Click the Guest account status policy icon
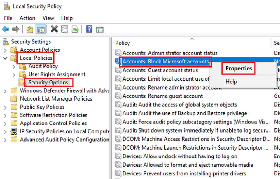This screenshot has width=280, height=179. coord(118,70)
